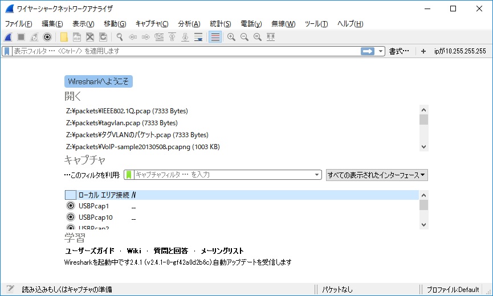Click the restart capture icon

(x=34, y=37)
